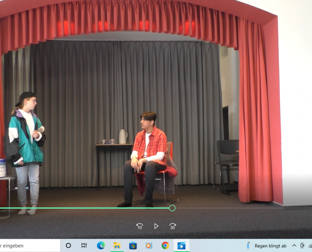Click the unplayed part of the progress bar

tap(240, 208)
